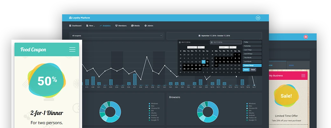Click the Windows swatch in the Browsers legend
Image resolution: width=331 pixels, height=128 pixels.
pyautogui.click(x=247, y=104)
